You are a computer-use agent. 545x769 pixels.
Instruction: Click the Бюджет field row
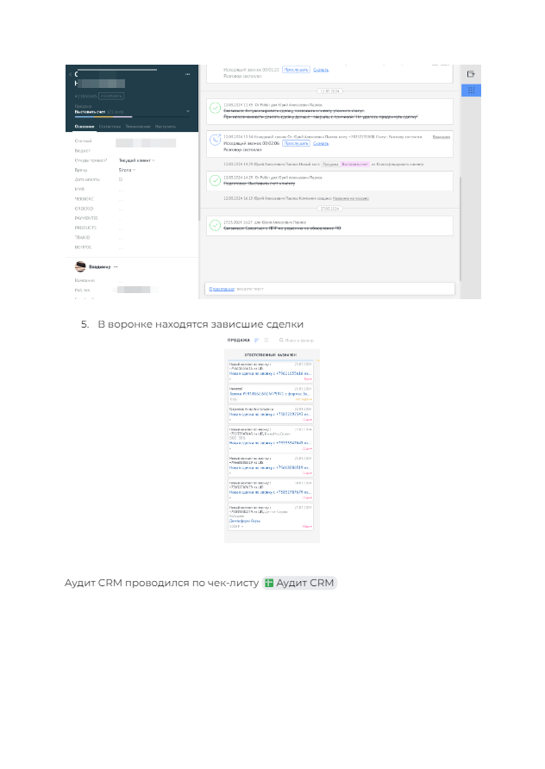pyautogui.click(x=131, y=151)
